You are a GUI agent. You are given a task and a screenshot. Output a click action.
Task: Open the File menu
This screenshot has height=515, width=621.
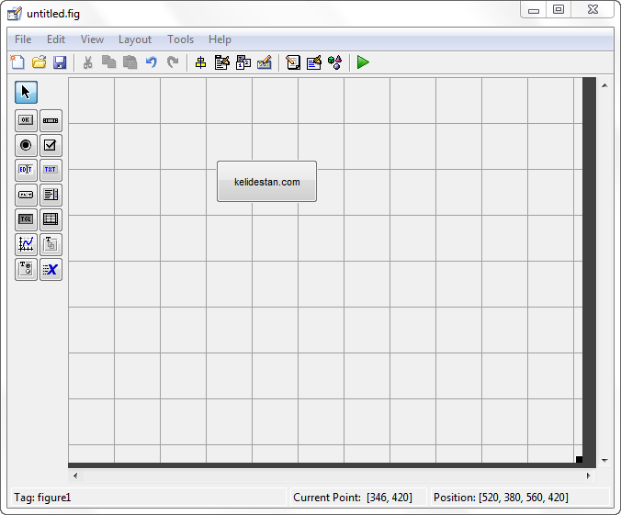tap(23, 39)
